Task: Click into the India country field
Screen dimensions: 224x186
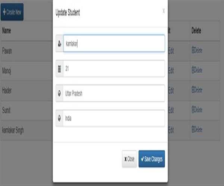Action: tap(114, 118)
